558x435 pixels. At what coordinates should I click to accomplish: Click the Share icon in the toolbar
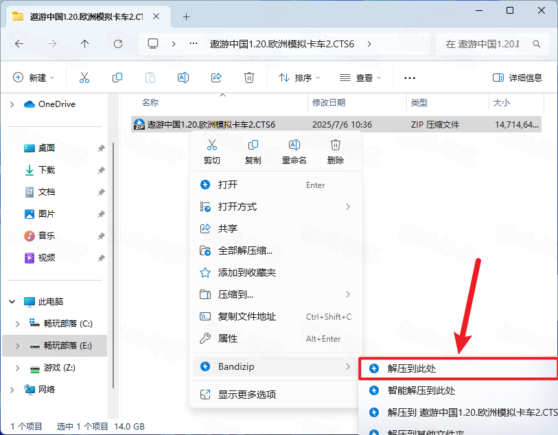point(216,78)
